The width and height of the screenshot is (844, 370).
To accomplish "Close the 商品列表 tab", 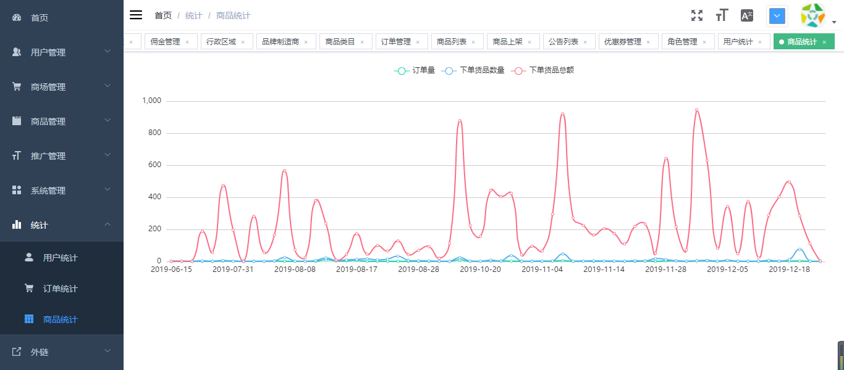I will point(473,42).
